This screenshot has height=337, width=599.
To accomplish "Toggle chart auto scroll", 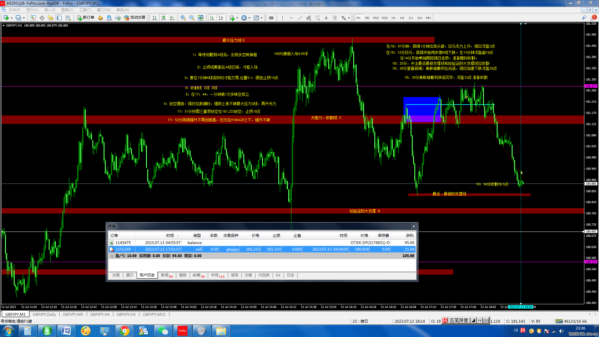I will click(x=212, y=18).
